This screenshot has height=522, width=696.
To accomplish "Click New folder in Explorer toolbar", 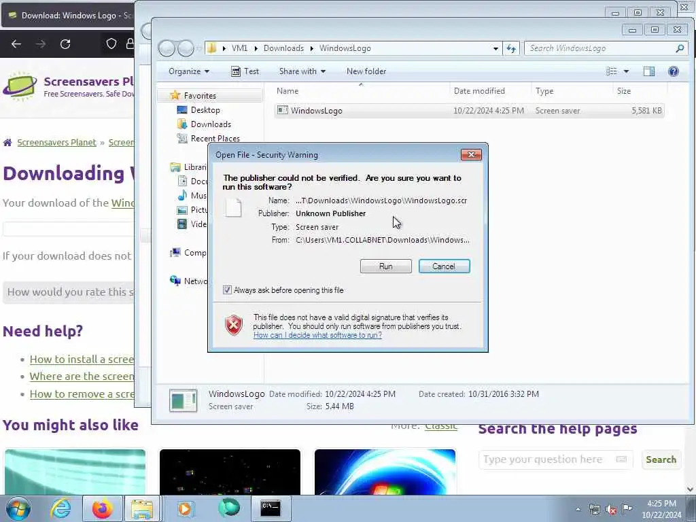I will 366,71.
